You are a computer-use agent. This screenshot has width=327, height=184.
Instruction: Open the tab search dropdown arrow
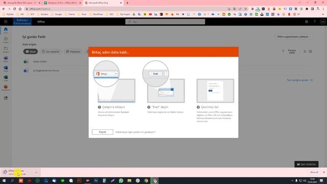[299, 3]
